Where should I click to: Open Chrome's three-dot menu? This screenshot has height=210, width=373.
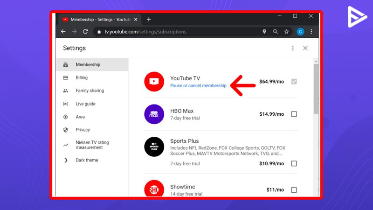point(311,31)
